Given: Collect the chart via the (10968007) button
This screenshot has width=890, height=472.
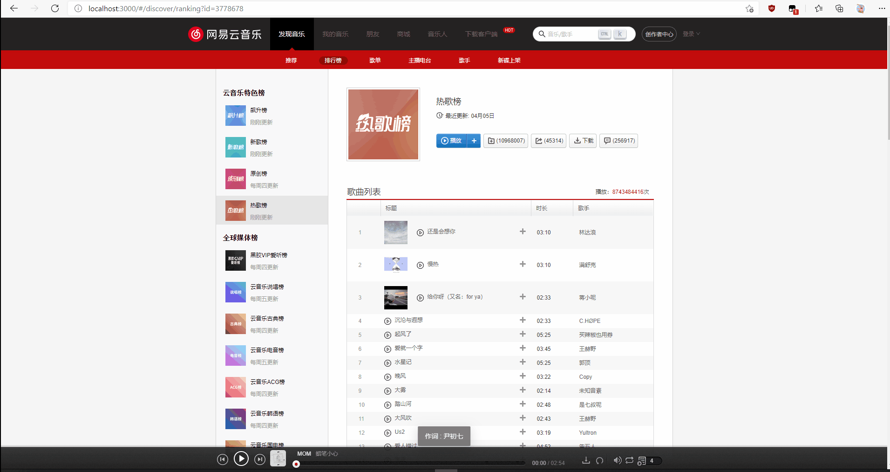Looking at the screenshot, I should point(506,141).
